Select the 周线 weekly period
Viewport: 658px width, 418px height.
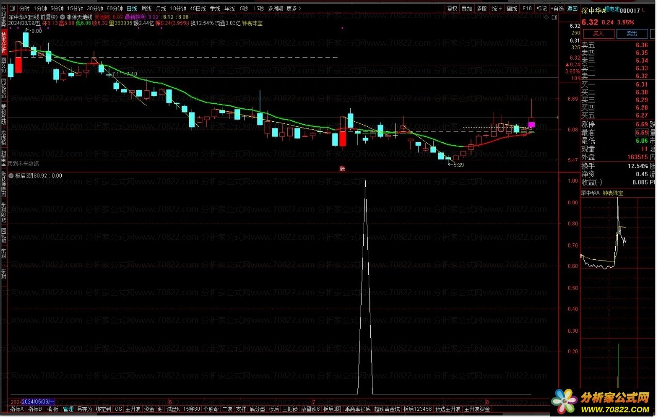point(146,9)
